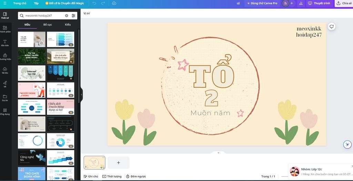Click the Thuyết trình present button

coord(319,3)
